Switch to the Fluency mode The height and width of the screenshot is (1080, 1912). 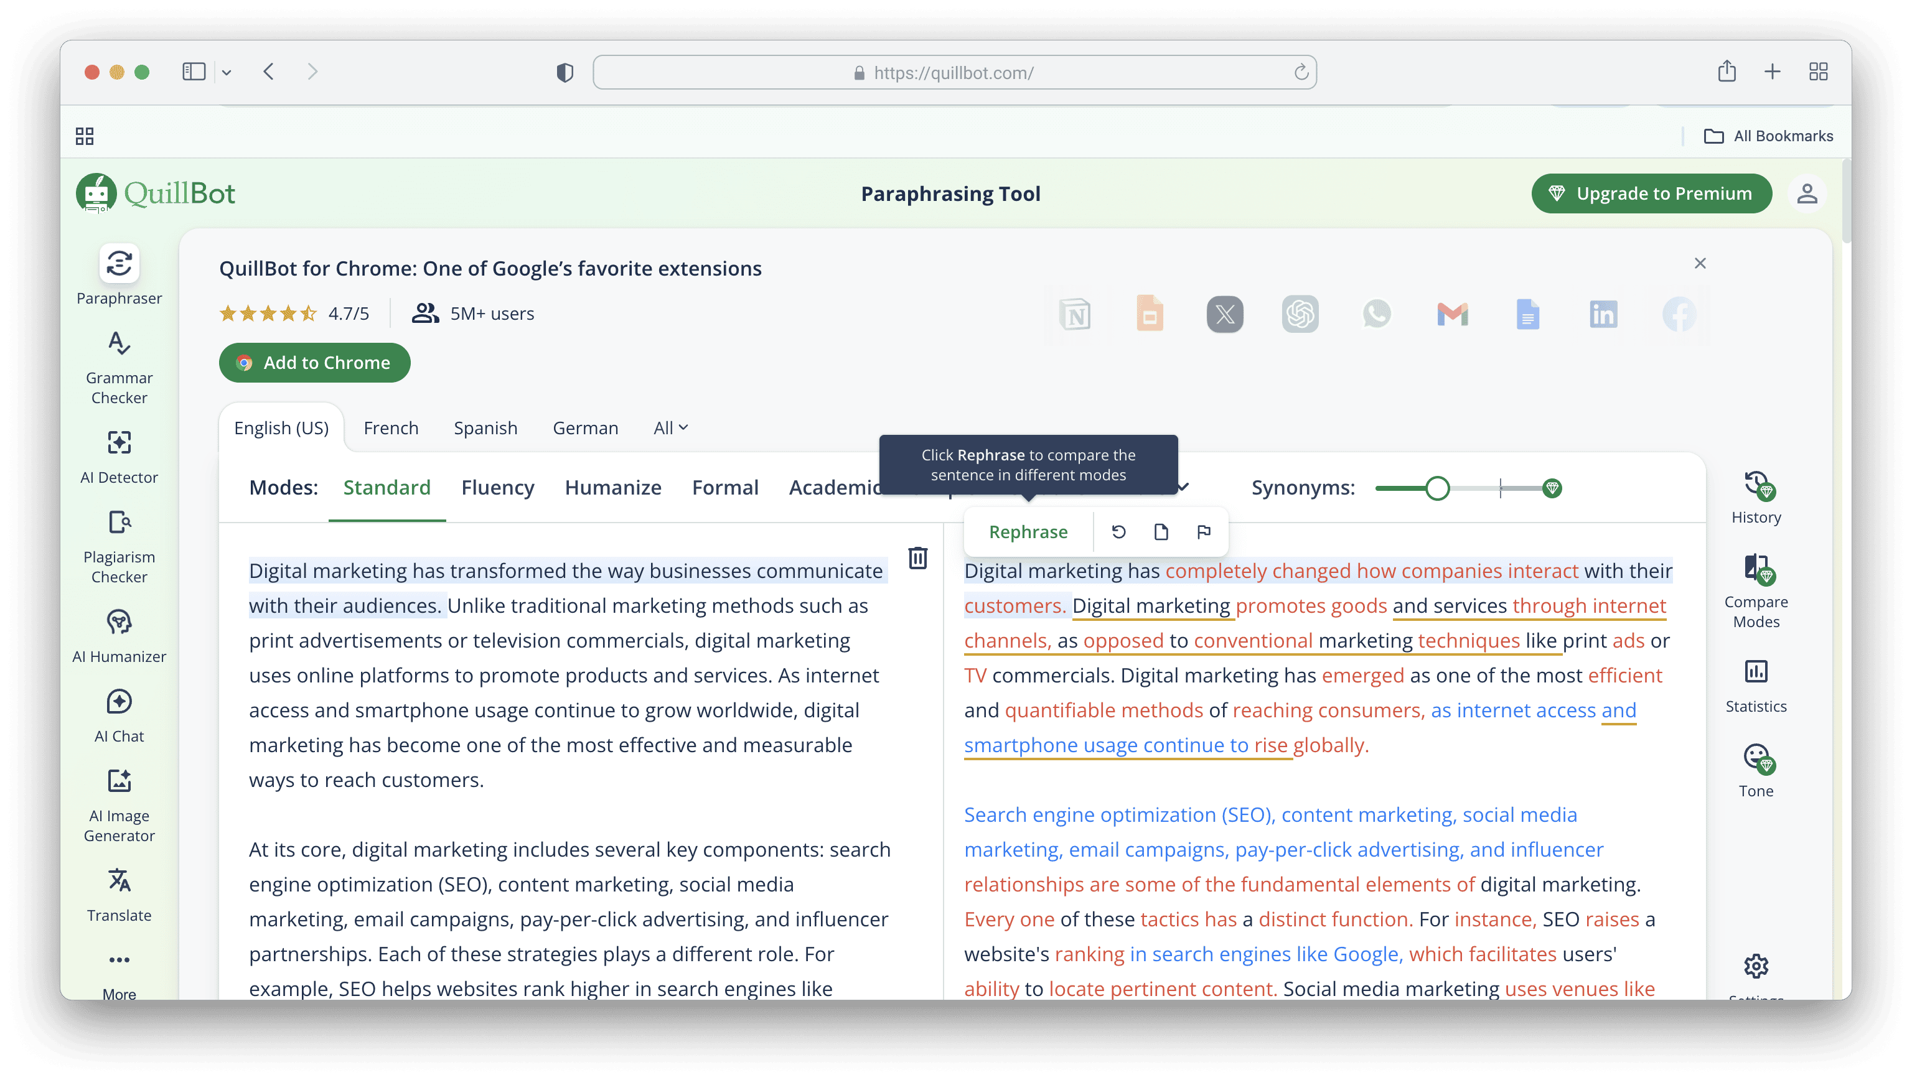[497, 487]
